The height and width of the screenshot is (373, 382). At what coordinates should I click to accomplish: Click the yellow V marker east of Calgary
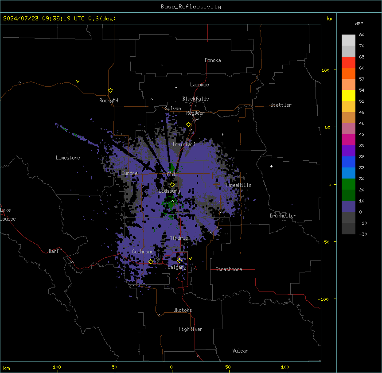point(190,259)
